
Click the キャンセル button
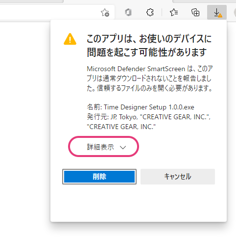[178, 177]
